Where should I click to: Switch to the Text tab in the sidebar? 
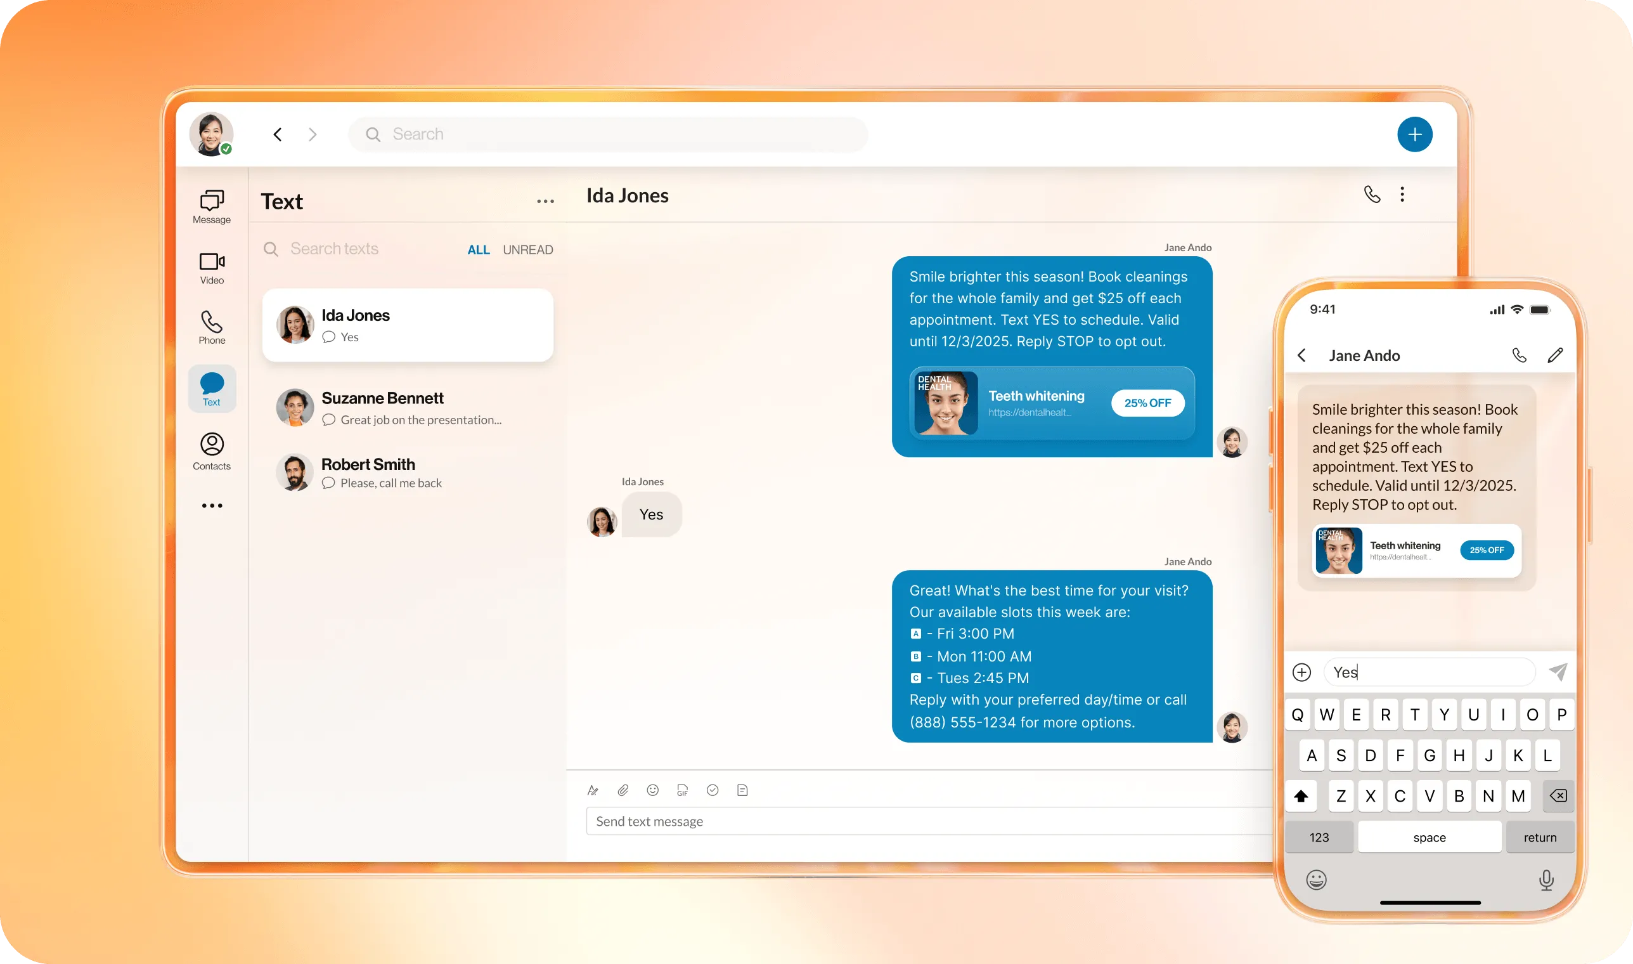212,388
